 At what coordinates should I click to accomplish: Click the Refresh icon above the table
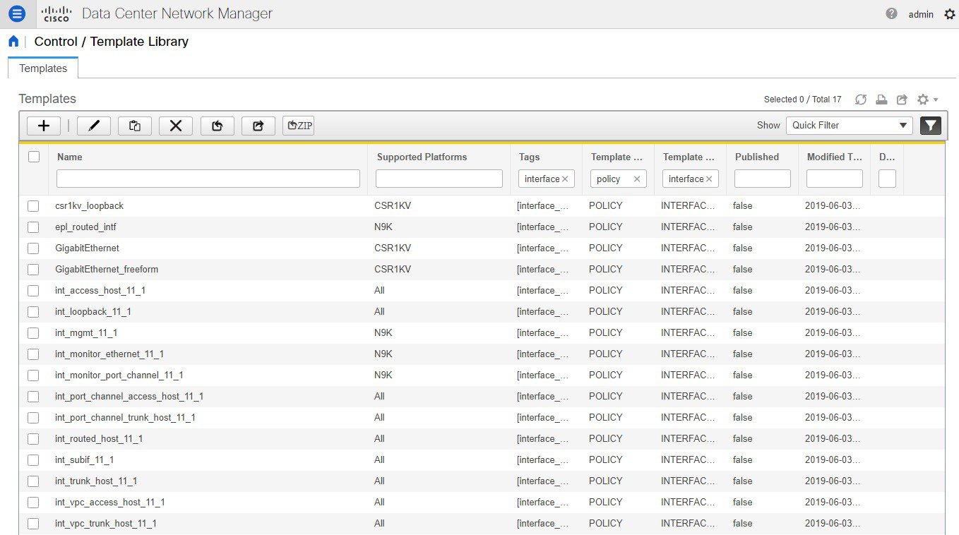point(861,100)
